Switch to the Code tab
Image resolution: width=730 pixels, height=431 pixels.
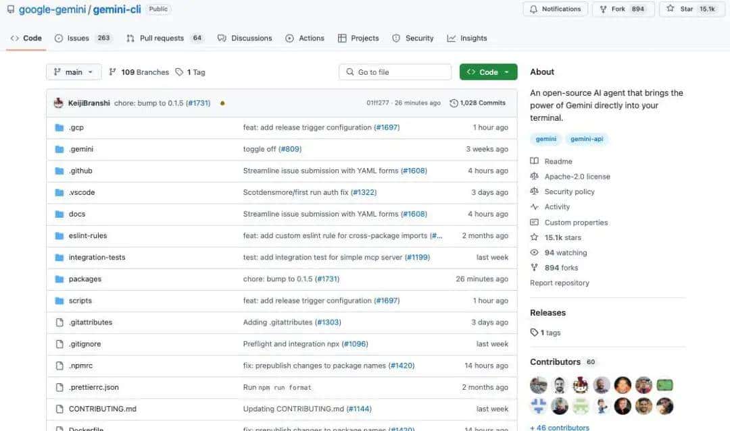coord(26,38)
